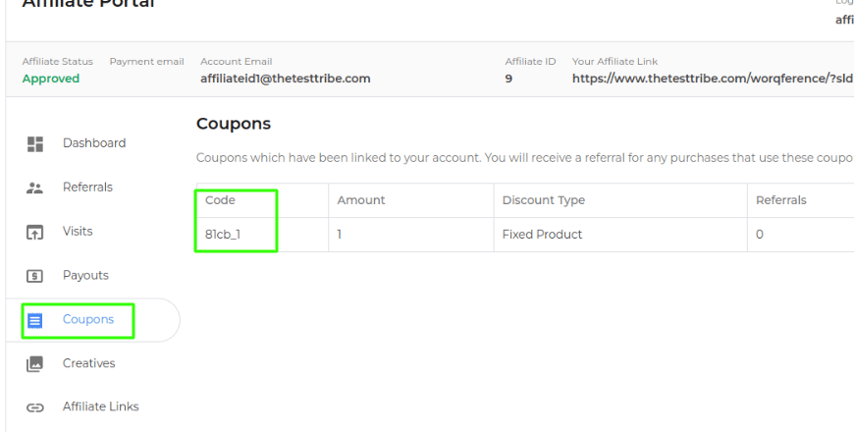Image resolution: width=854 pixels, height=432 pixels.
Task: Open the Dashboard menu item
Action: click(x=94, y=143)
